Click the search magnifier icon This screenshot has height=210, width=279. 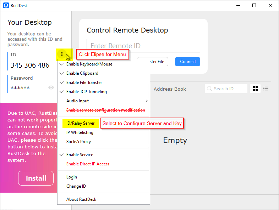click(209, 89)
